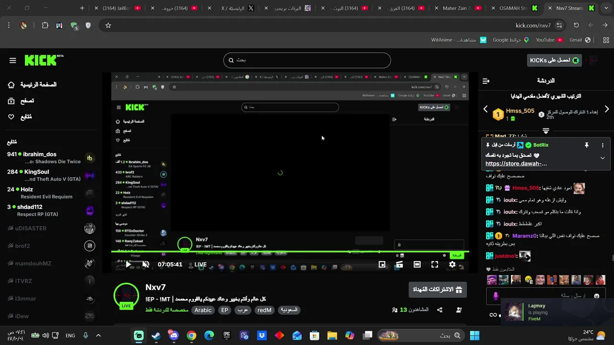Screen dimensions: 614x345
Task: Open Holz followed channel
Action: pos(50,193)
